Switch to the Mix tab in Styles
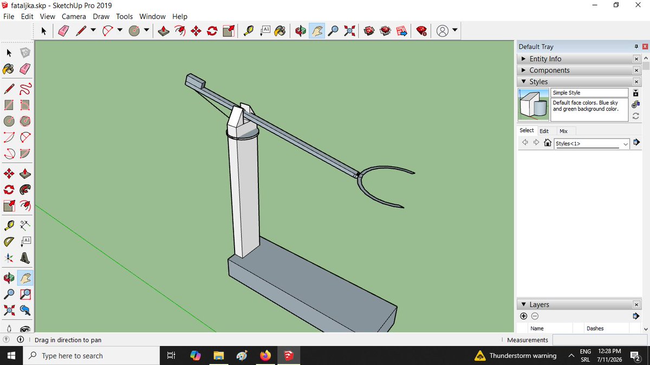This screenshot has height=365, width=650. (x=563, y=131)
